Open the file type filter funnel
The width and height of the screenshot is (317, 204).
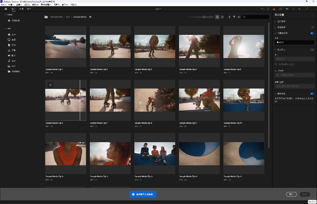tap(234, 17)
